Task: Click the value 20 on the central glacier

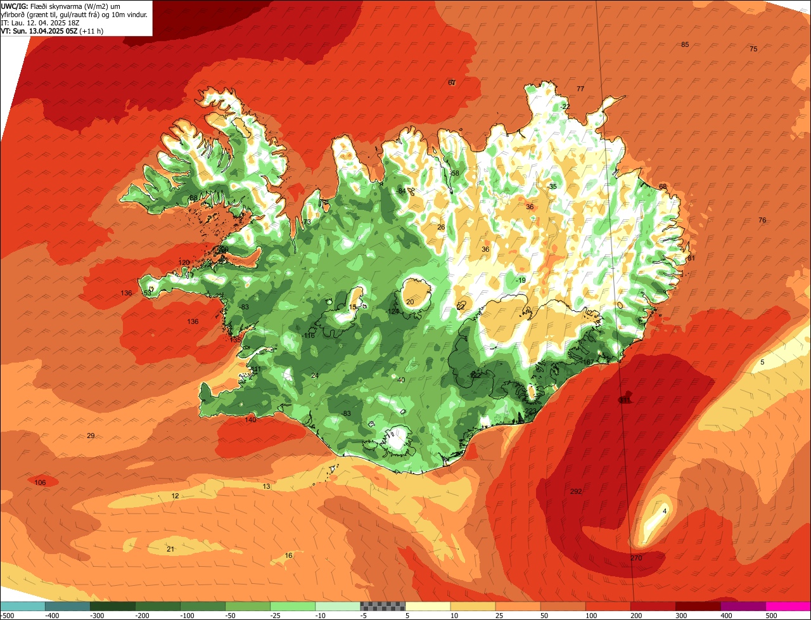Action: pos(410,302)
